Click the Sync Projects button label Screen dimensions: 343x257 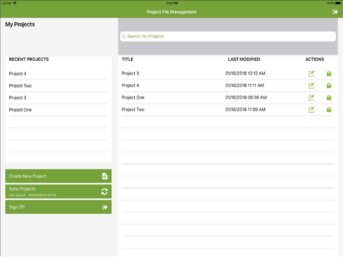click(x=22, y=189)
